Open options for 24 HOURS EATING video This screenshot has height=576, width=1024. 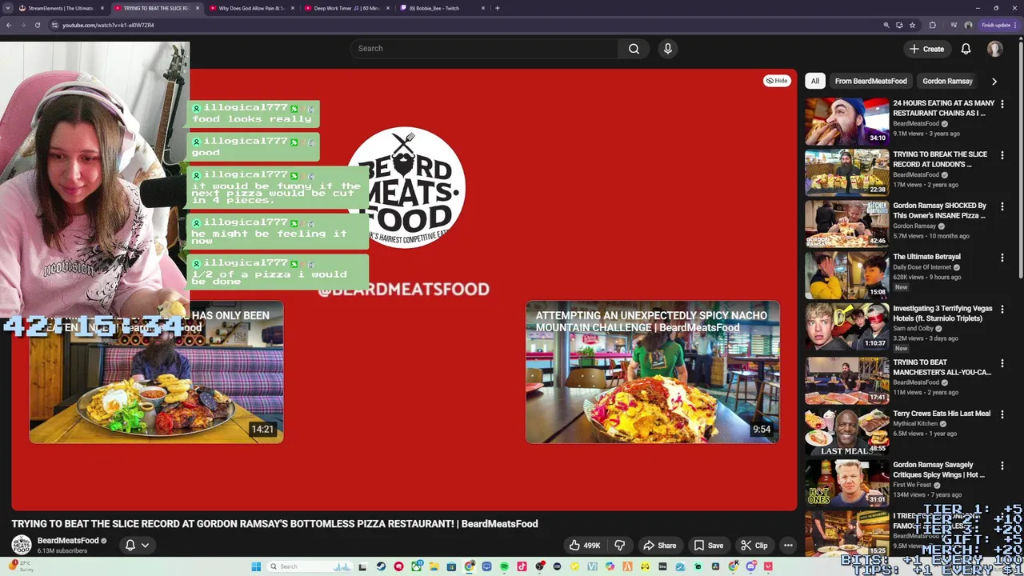[x=1002, y=104]
